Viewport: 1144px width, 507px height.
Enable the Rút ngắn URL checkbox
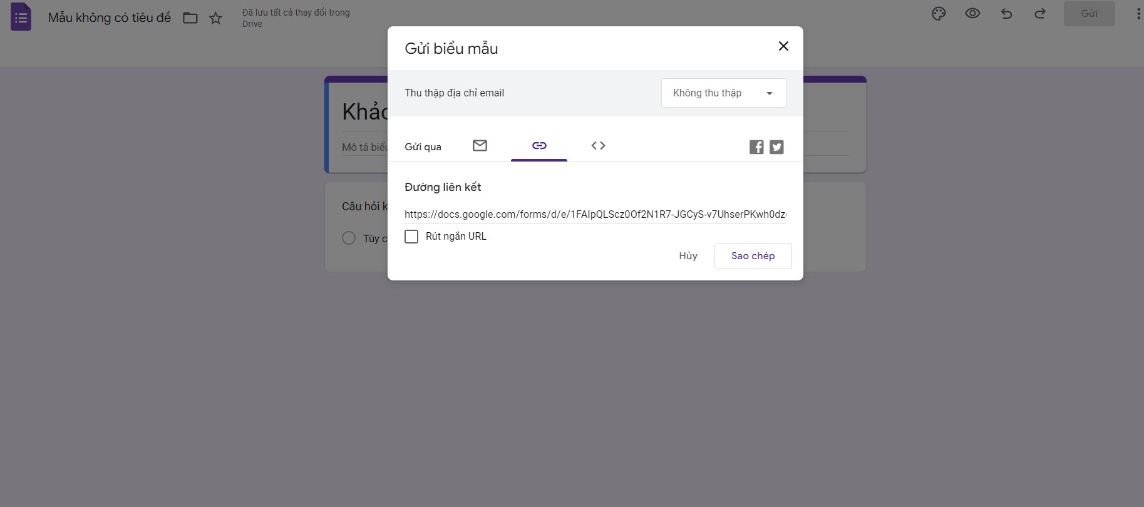(x=411, y=237)
